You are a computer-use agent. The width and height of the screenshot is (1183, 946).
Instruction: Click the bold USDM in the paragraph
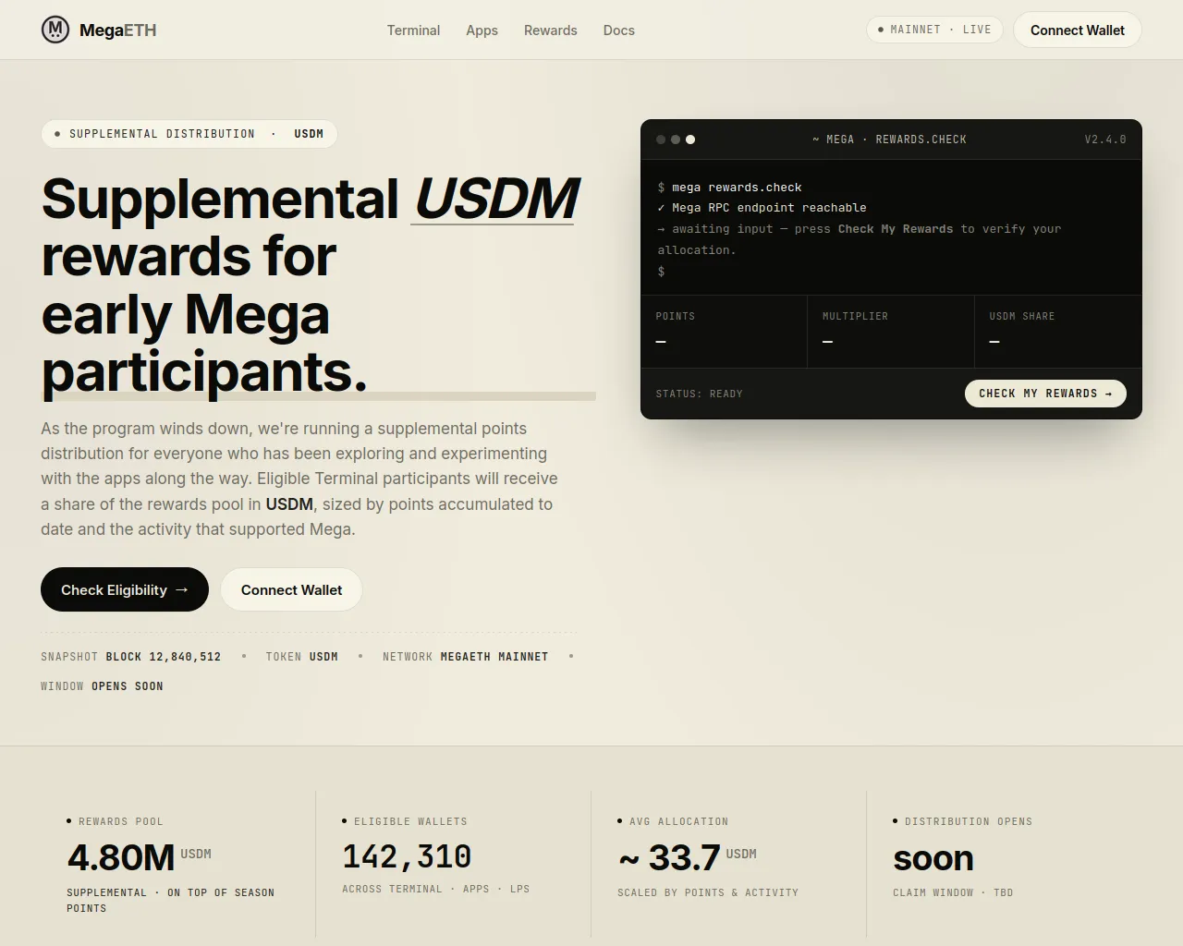289,504
